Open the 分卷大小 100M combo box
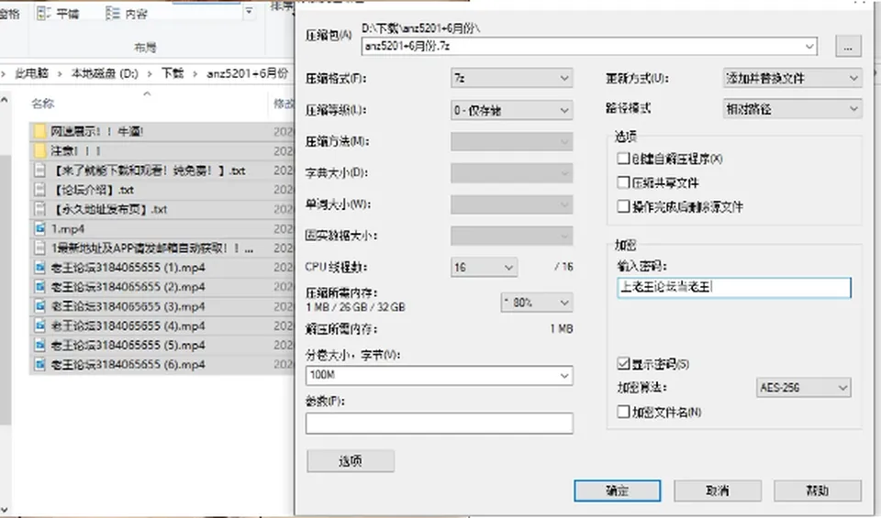The height and width of the screenshot is (518, 881). coord(440,375)
